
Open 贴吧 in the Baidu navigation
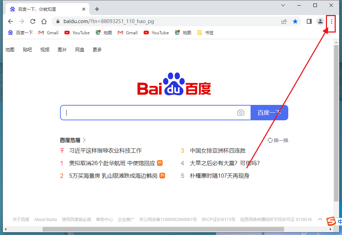[27, 50]
